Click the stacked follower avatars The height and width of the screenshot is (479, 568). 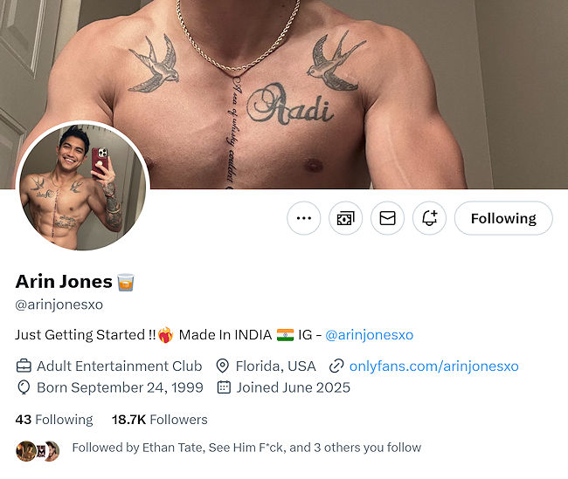click(x=38, y=450)
